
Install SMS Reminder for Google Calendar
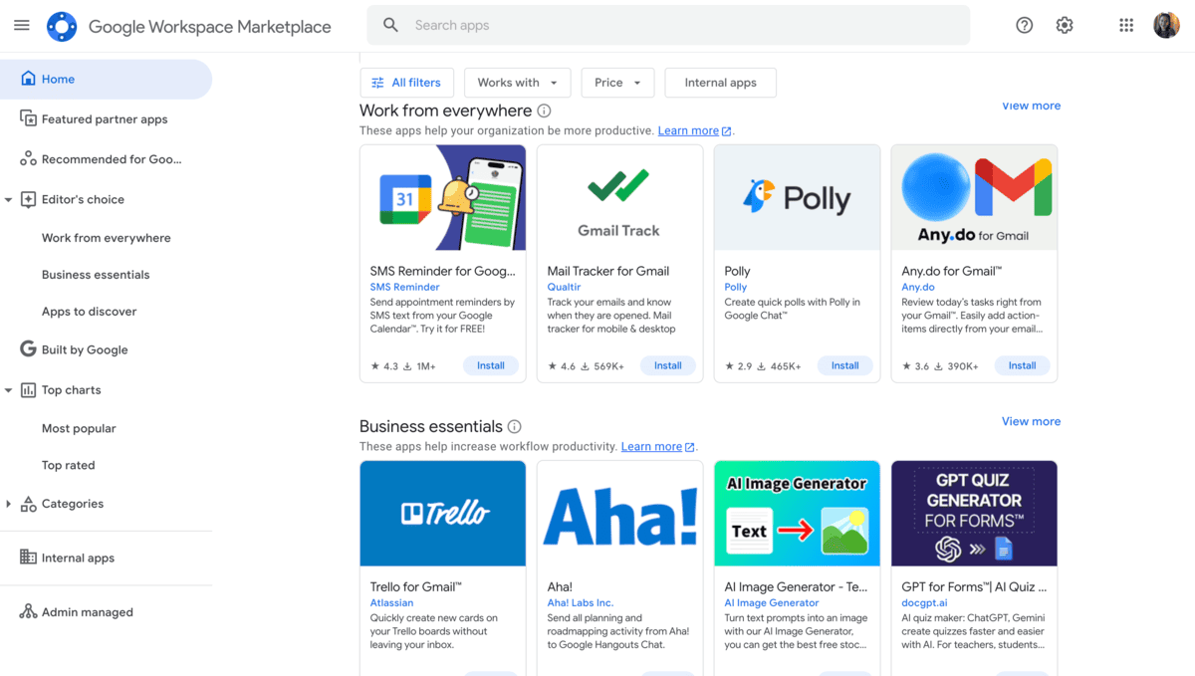(x=491, y=365)
